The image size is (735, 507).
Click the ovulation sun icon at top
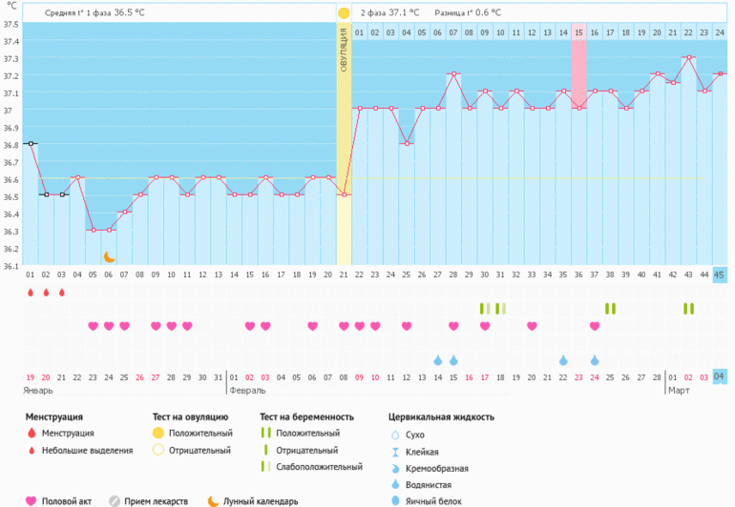point(344,12)
